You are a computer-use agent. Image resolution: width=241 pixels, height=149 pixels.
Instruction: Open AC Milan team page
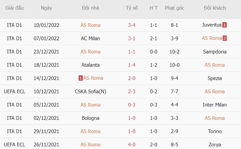click(90, 38)
